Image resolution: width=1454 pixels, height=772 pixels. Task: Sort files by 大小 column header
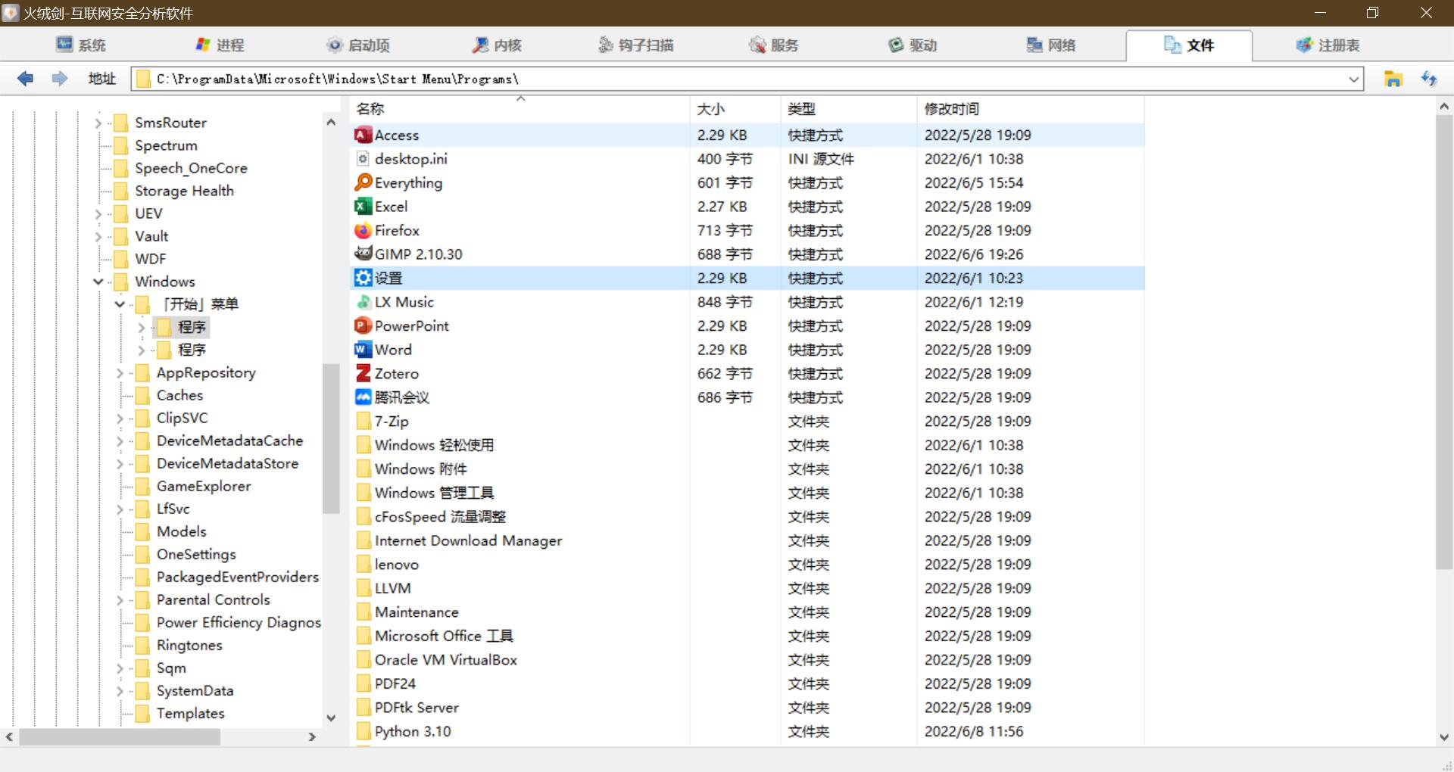point(710,109)
